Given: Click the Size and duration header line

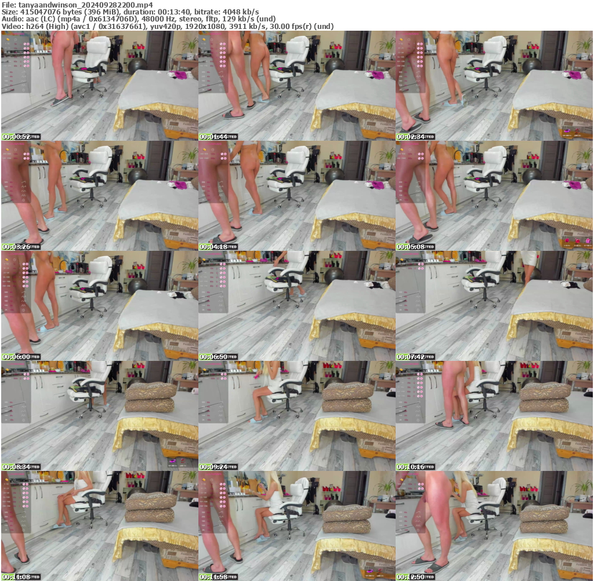Looking at the screenshot, I should click(x=131, y=12).
